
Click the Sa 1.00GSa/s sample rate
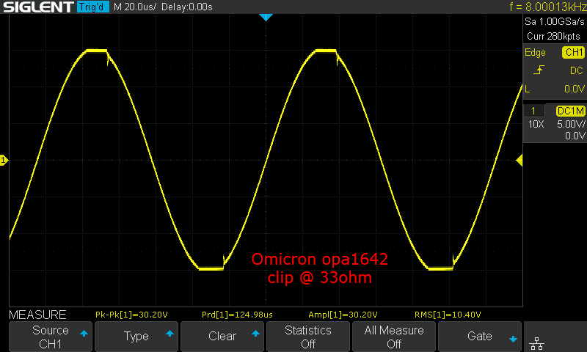coord(555,22)
